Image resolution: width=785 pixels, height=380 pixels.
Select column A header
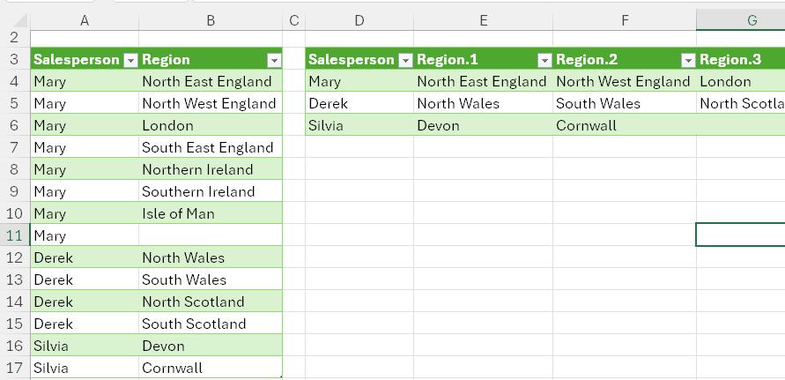[x=85, y=20]
